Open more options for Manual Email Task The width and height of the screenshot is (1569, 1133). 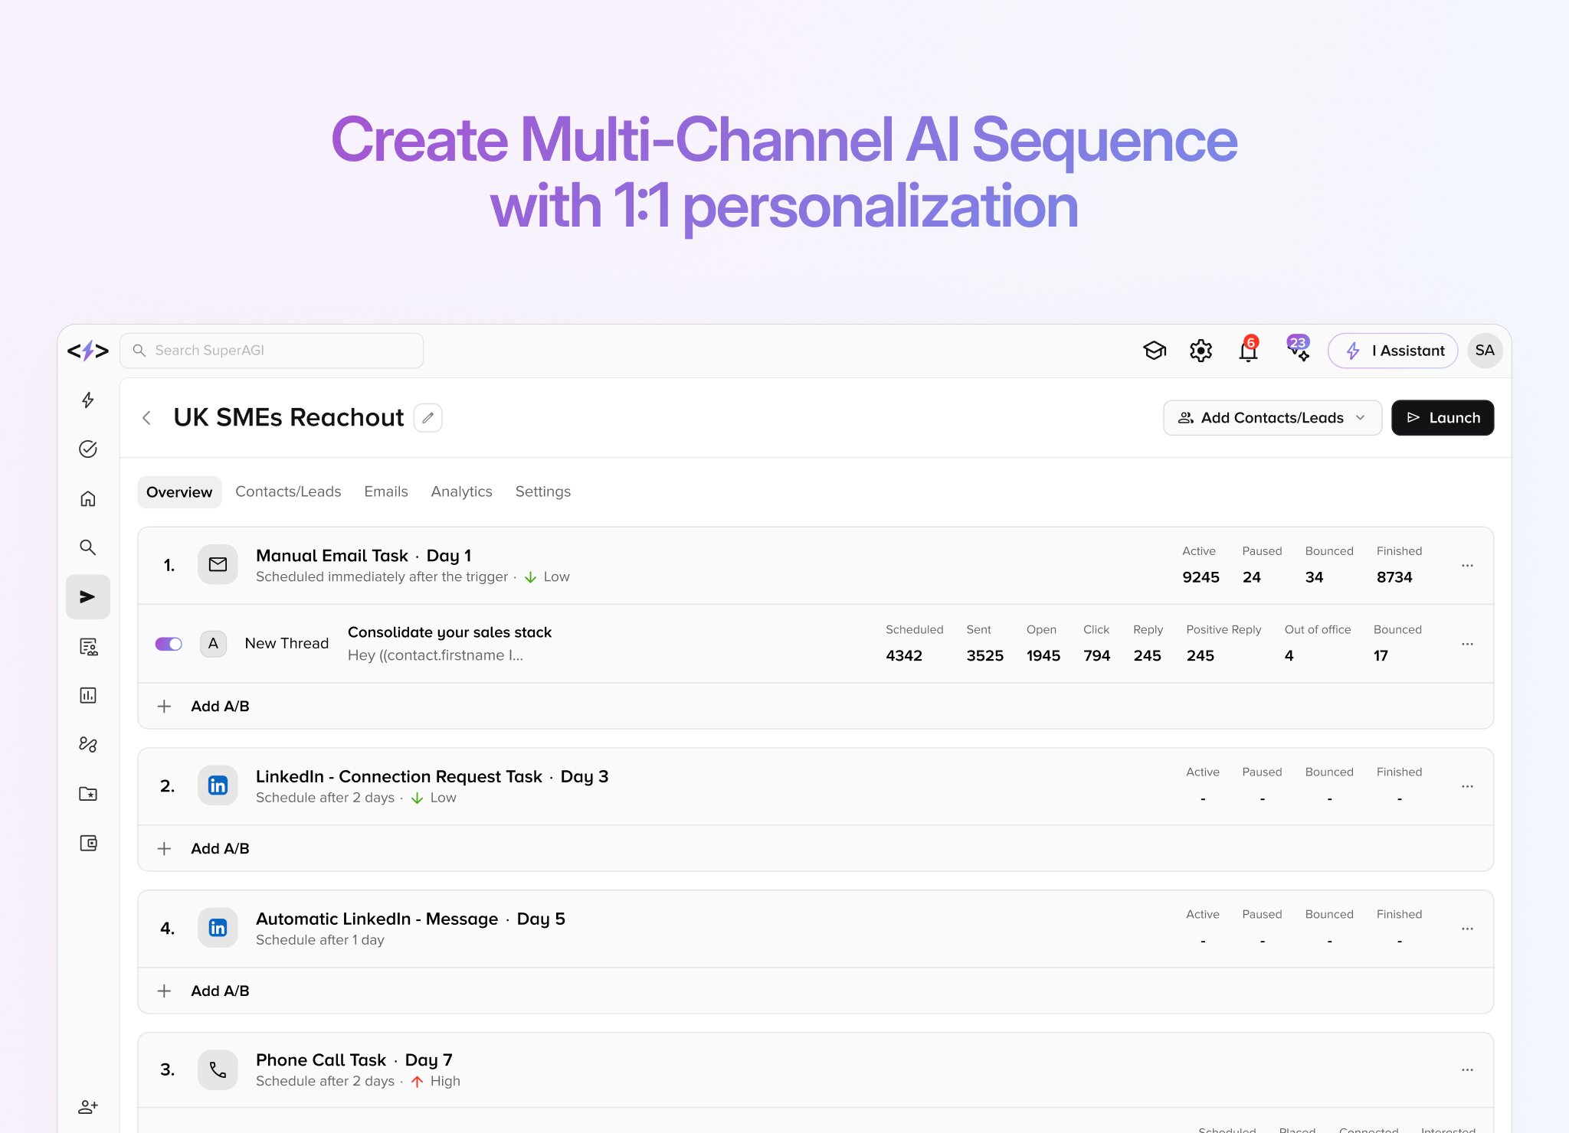click(x=1467, y=566)
